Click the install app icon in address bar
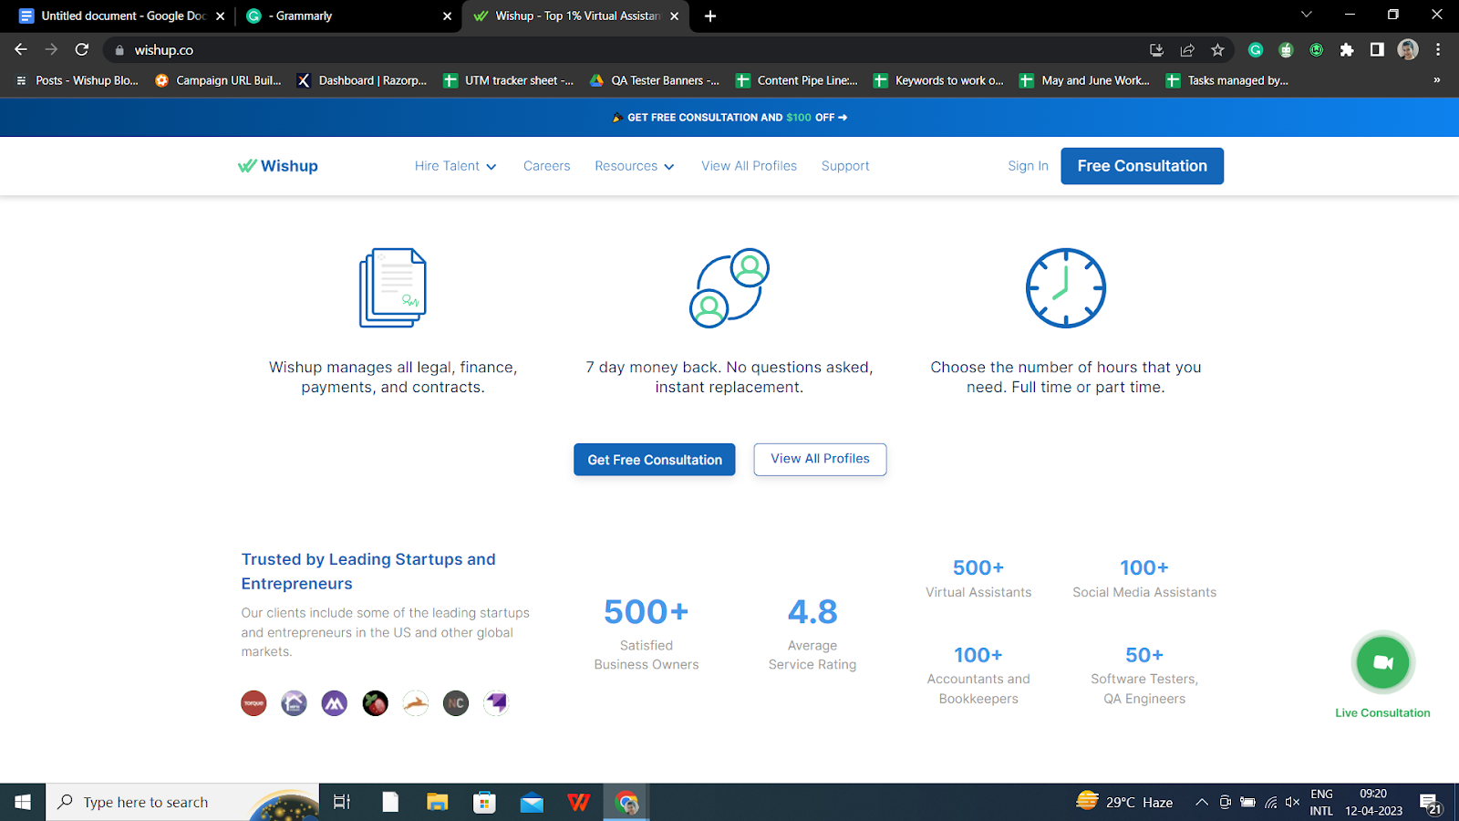 click(x=1156, y=50)
